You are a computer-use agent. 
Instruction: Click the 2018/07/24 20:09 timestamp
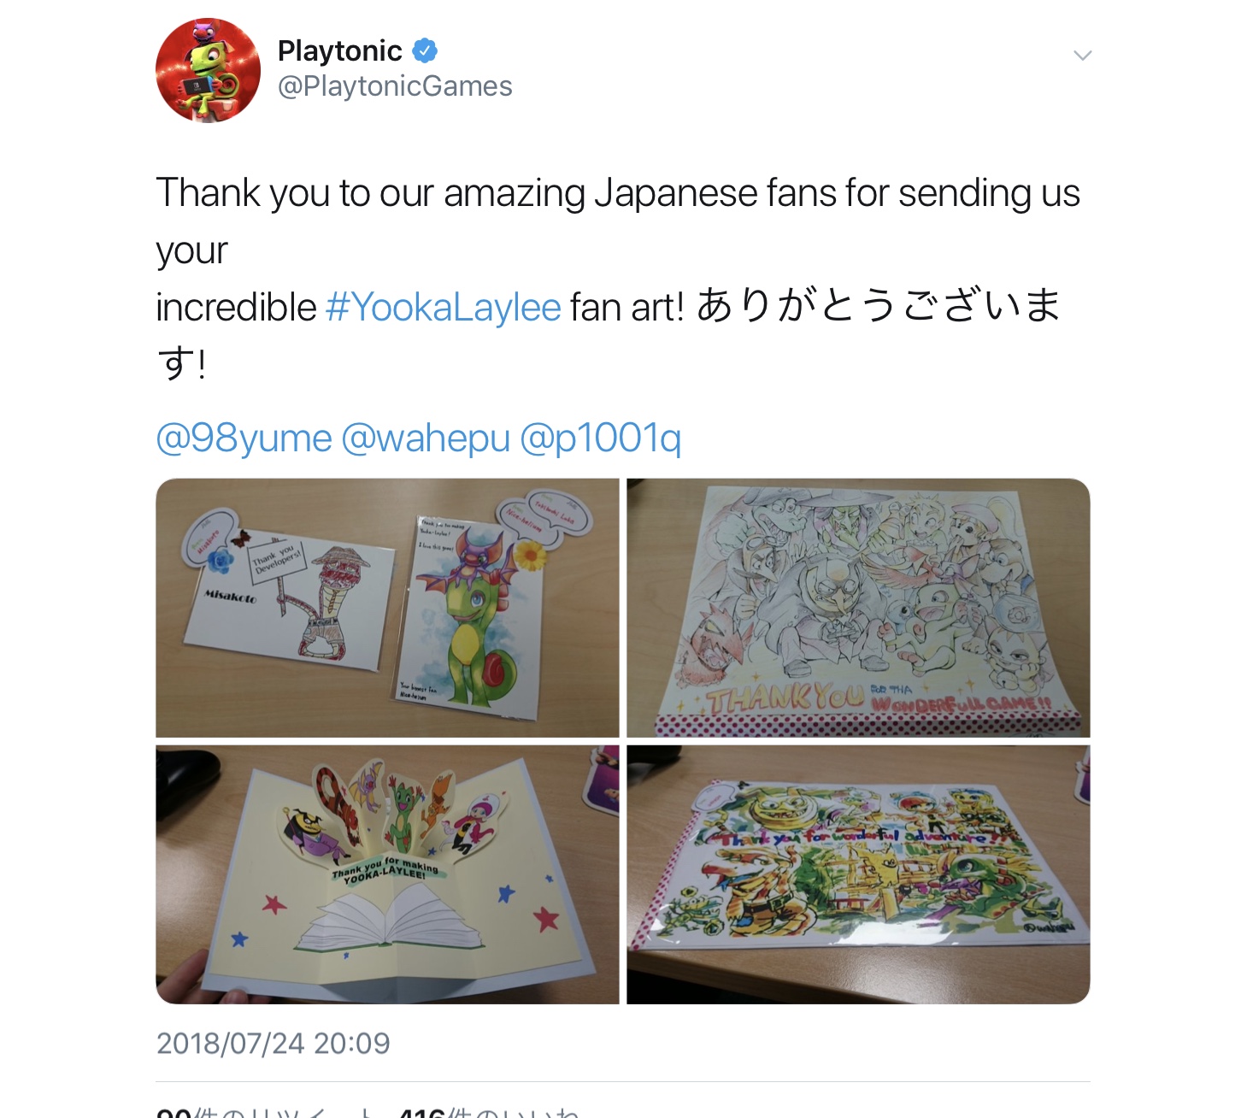[x=273, y=1043]
